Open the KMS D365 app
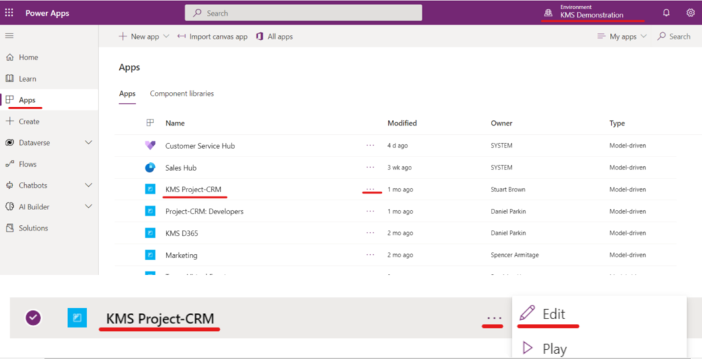702x359 pixels. pyautogui.click(x=182, y=233)
